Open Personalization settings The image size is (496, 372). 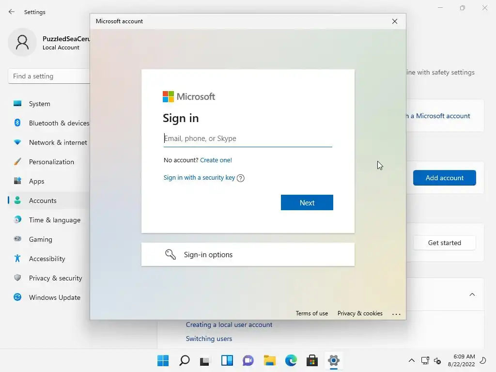(x=50, y=162)
